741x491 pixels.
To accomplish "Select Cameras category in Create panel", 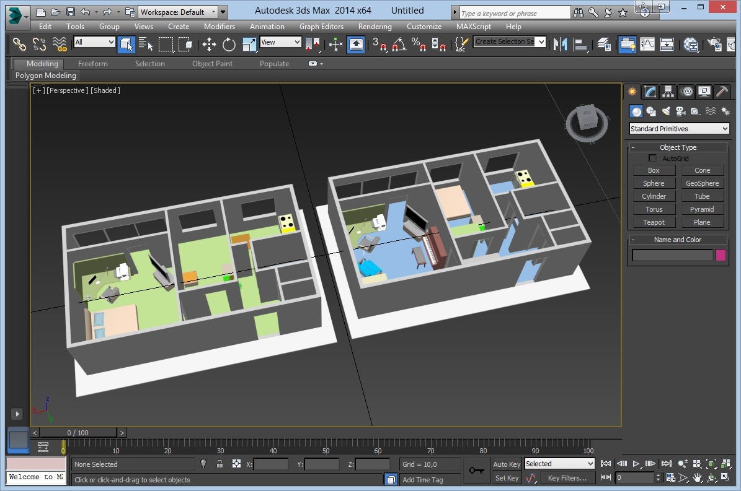I will (680, 111).
